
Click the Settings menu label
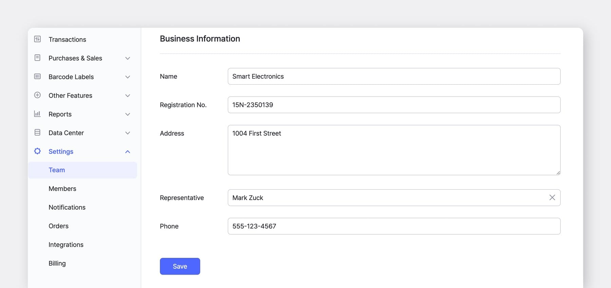pyautogui.click(x=61, y=151)
